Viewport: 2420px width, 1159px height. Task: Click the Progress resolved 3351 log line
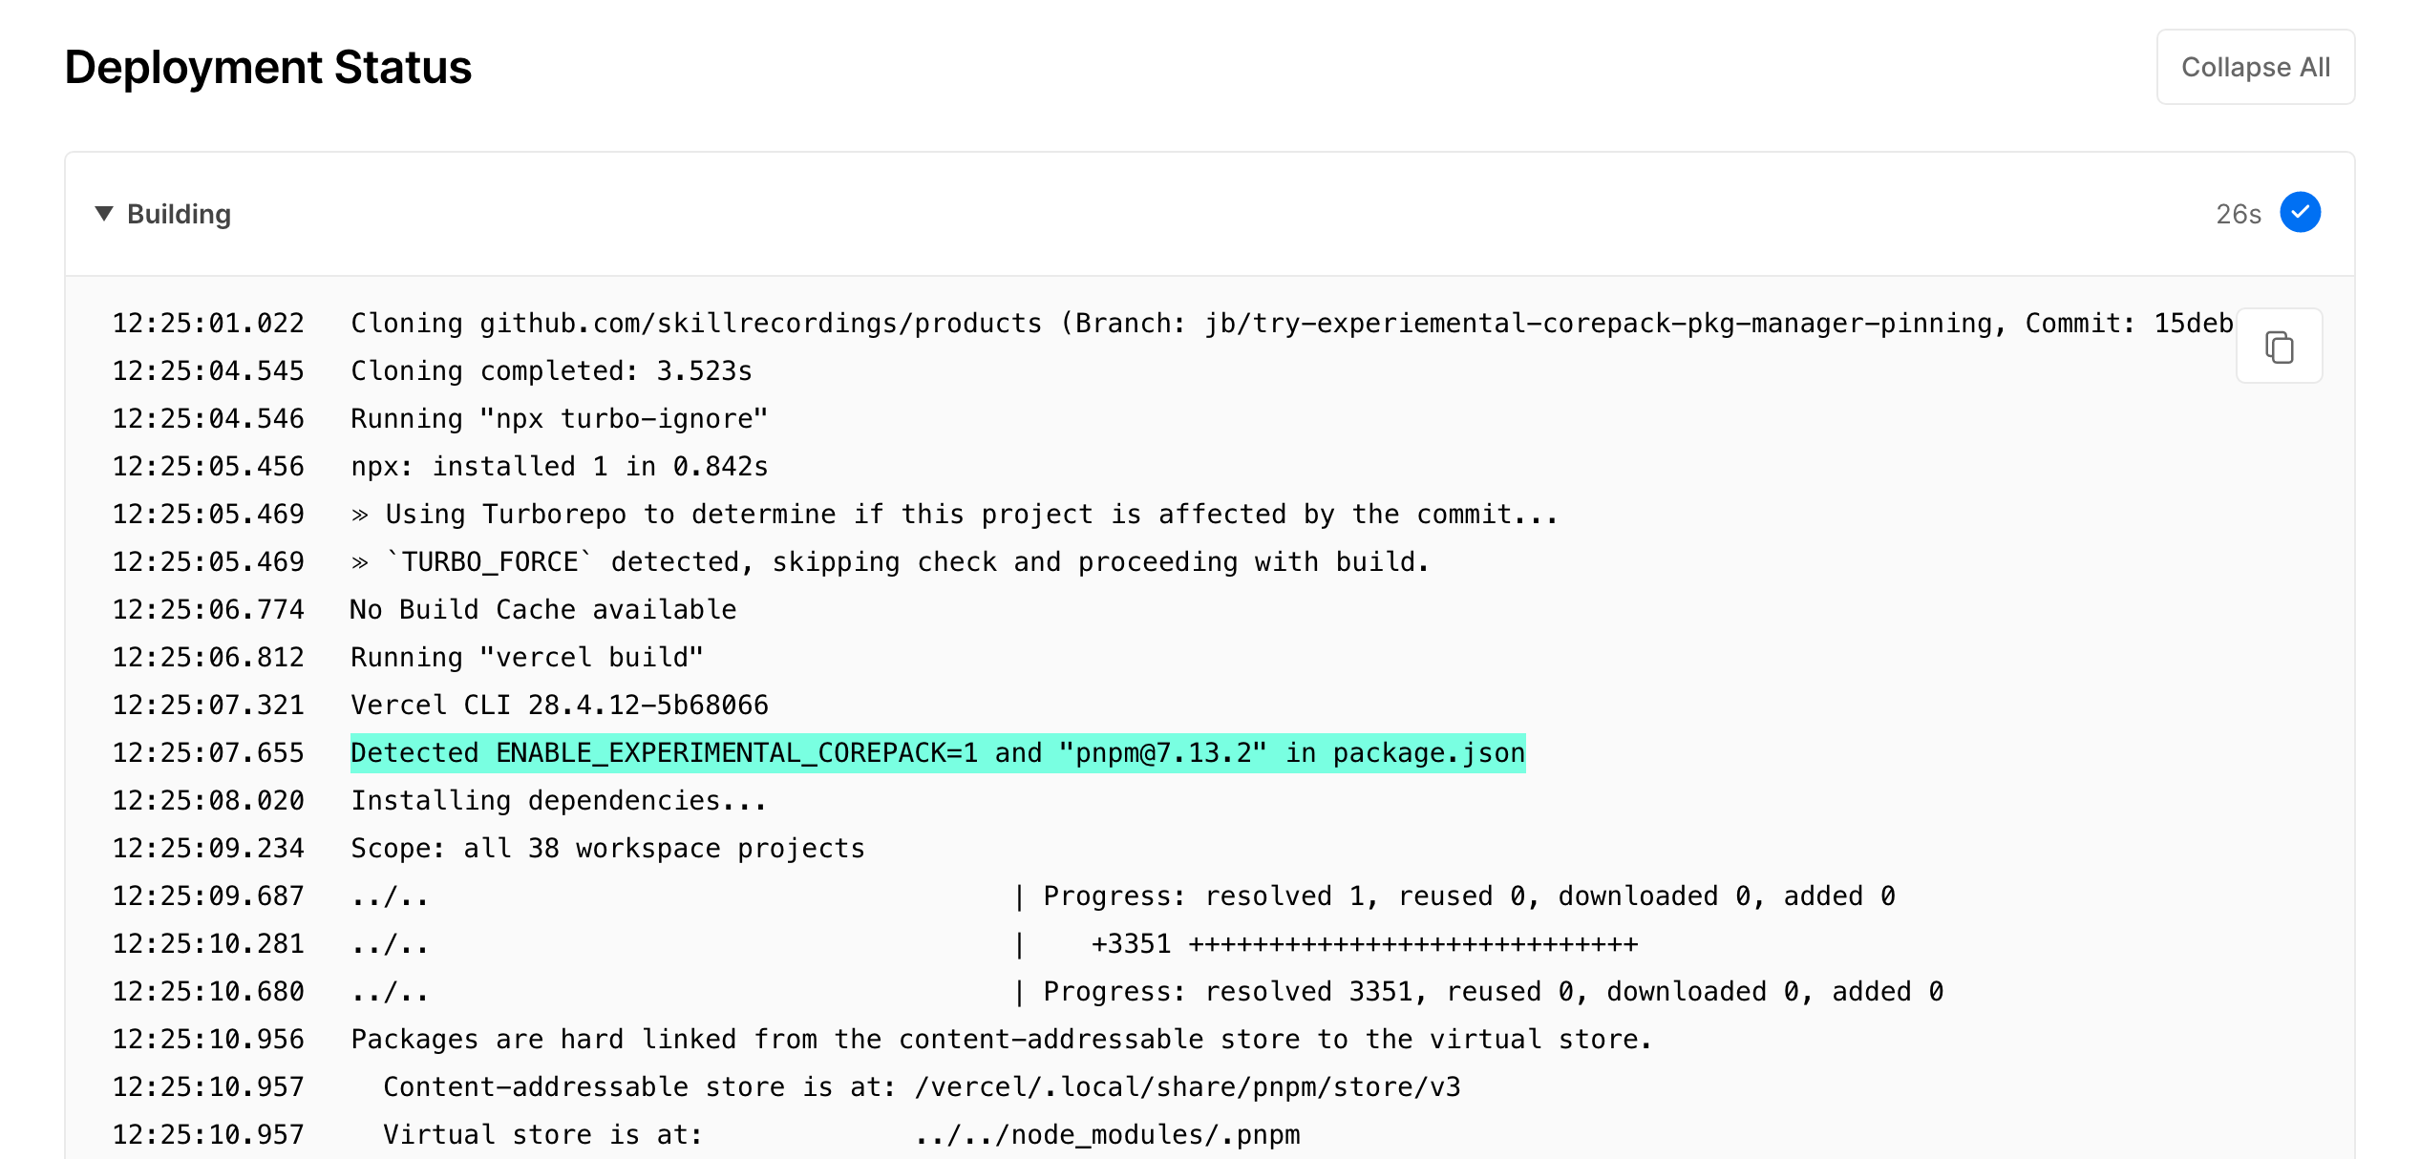1480,991
